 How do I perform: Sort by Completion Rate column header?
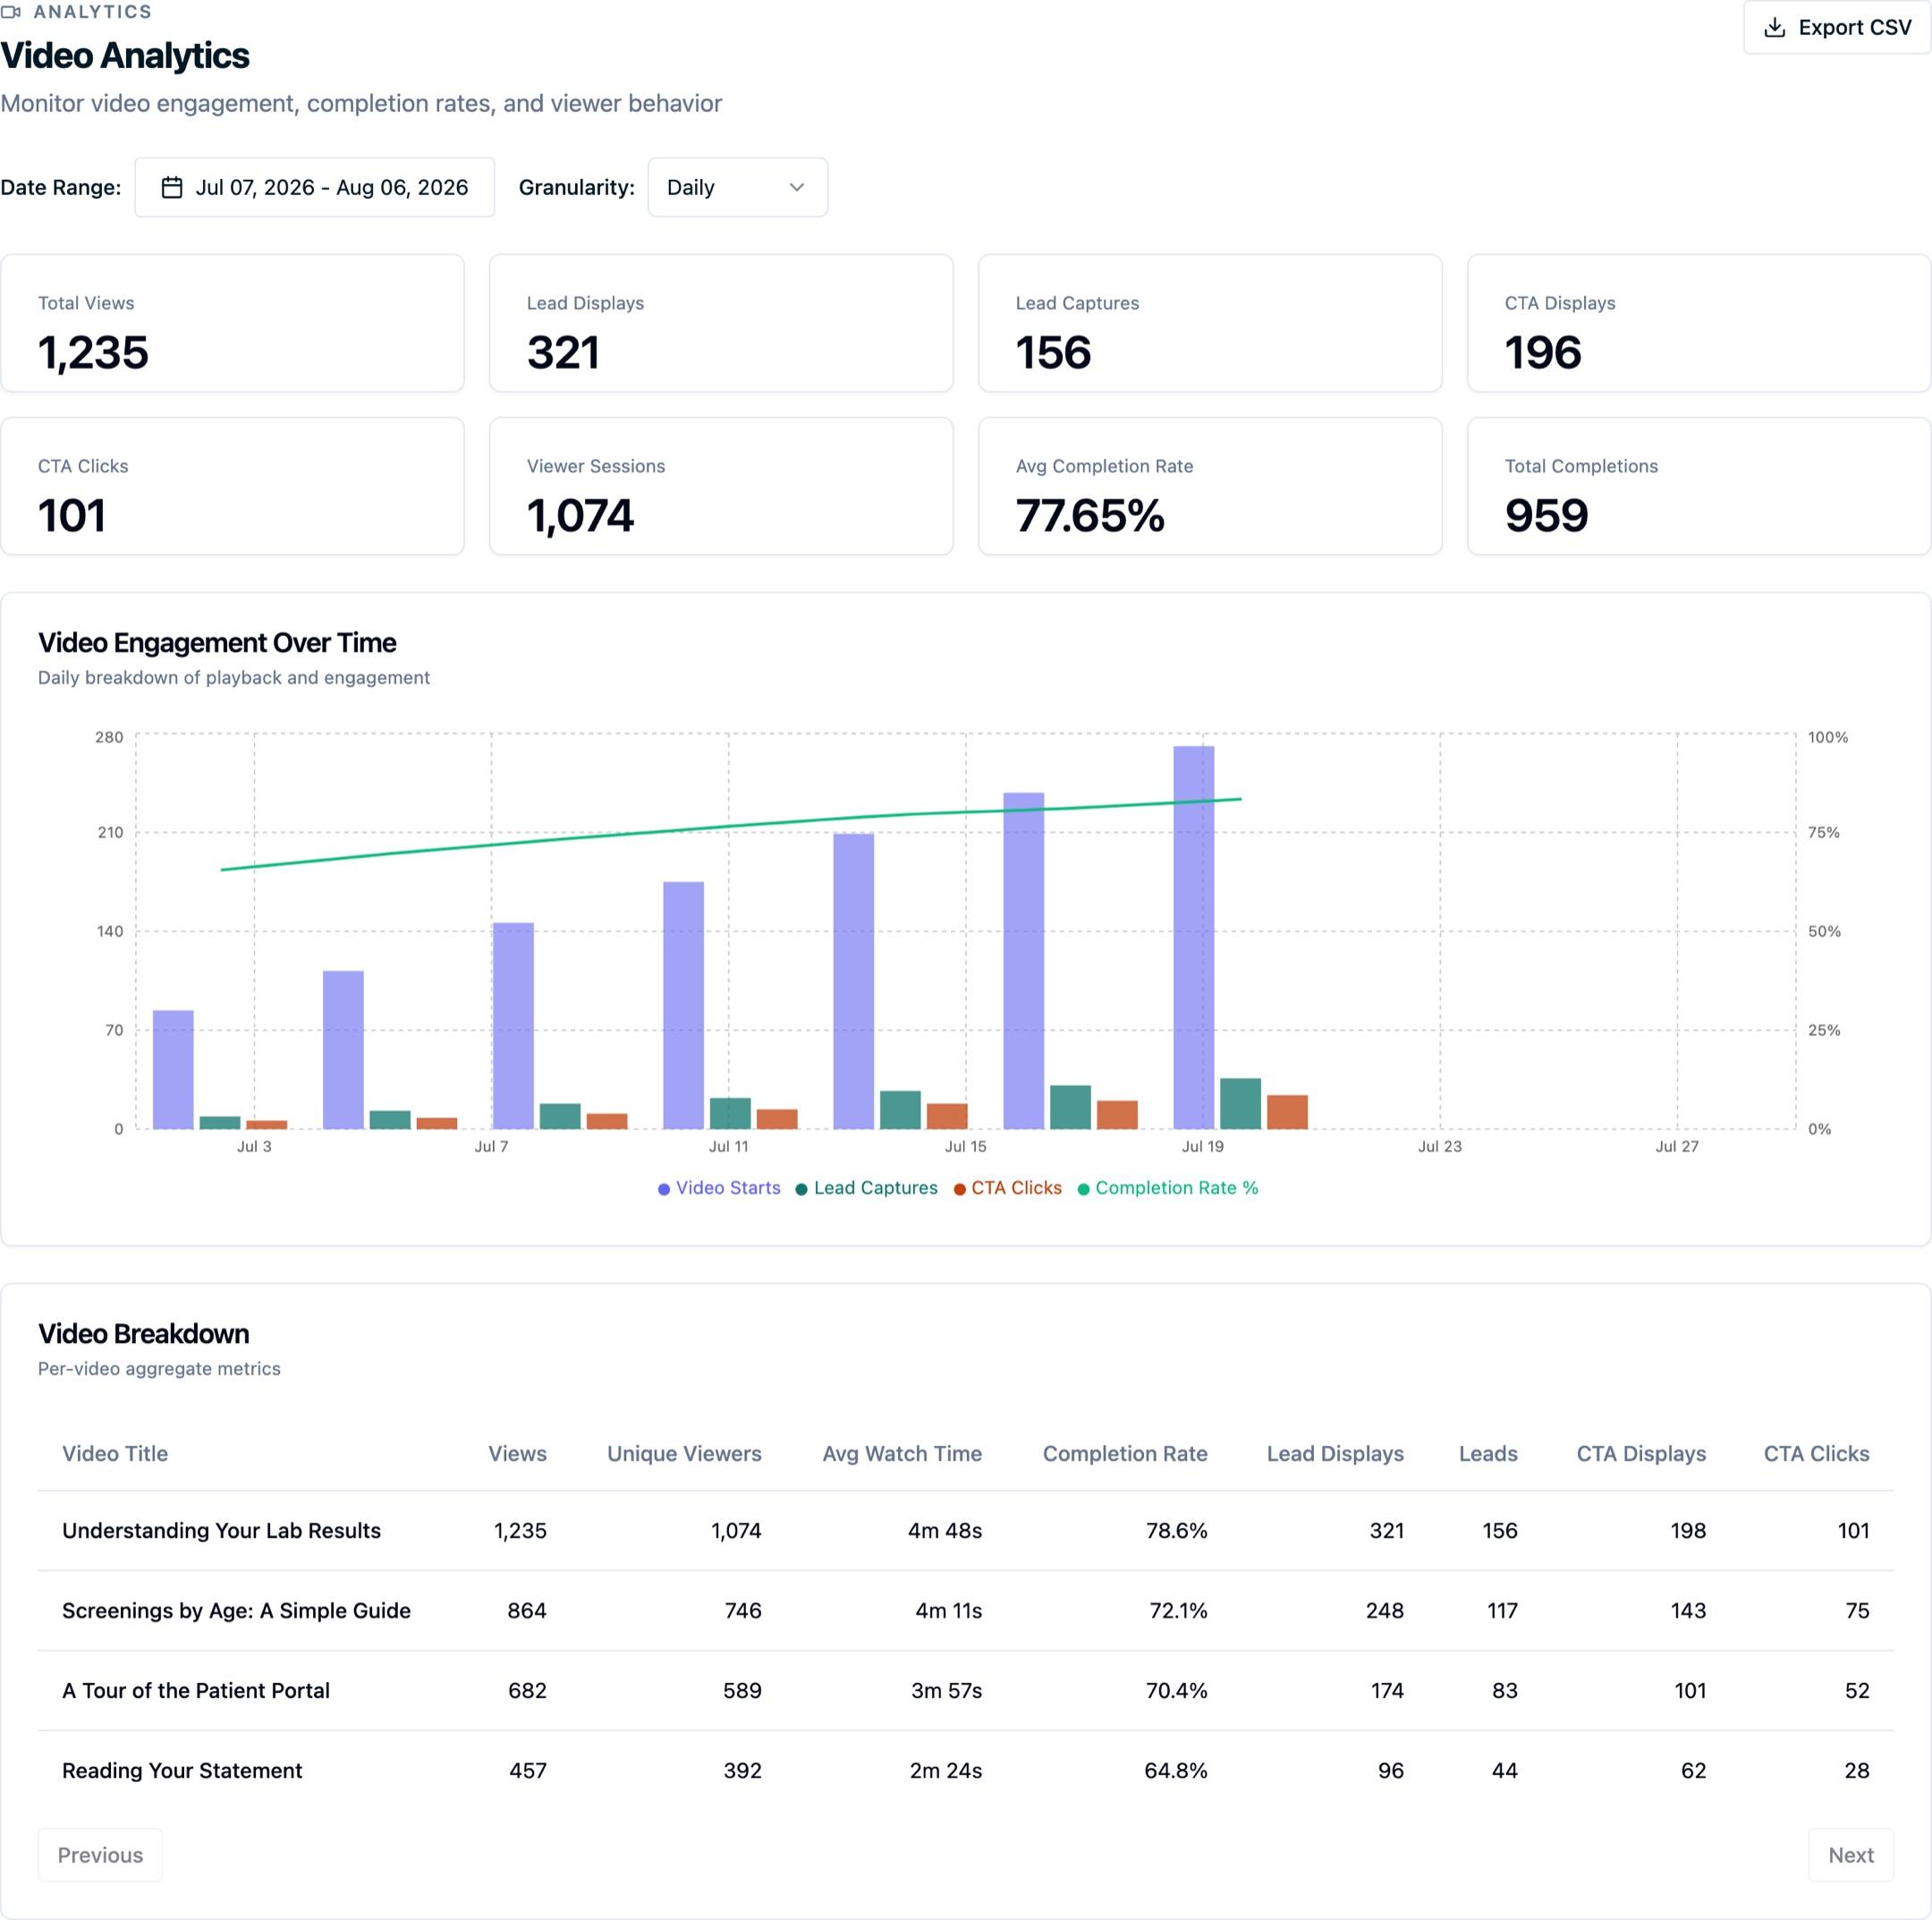1125,1453
